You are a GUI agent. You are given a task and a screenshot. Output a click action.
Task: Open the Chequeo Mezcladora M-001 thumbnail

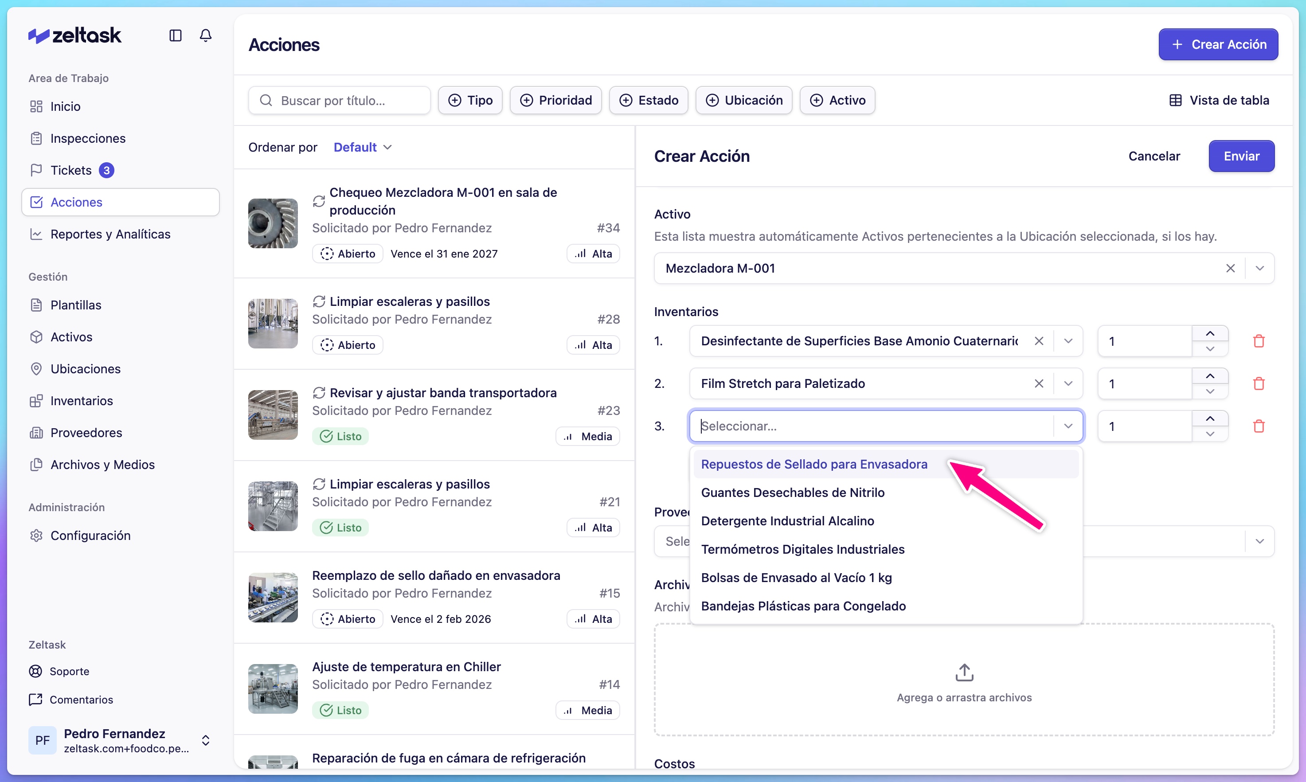coord(273,223)
